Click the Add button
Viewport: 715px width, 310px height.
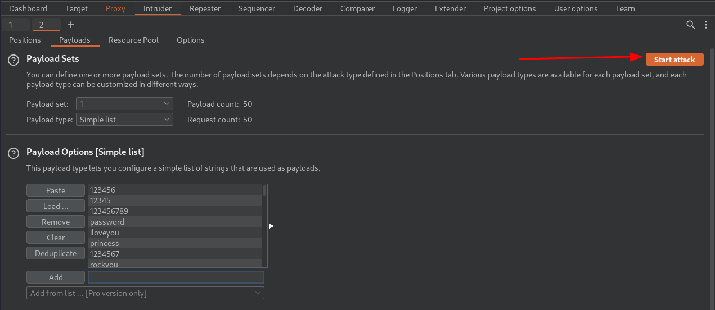pyautogui.click(x=56, y=277)
